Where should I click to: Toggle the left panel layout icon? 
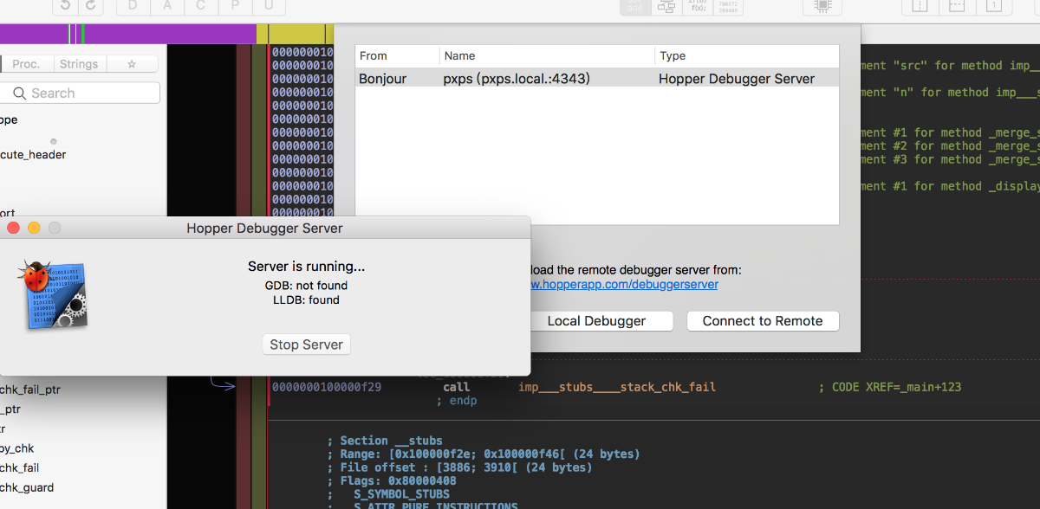(920, 6)
